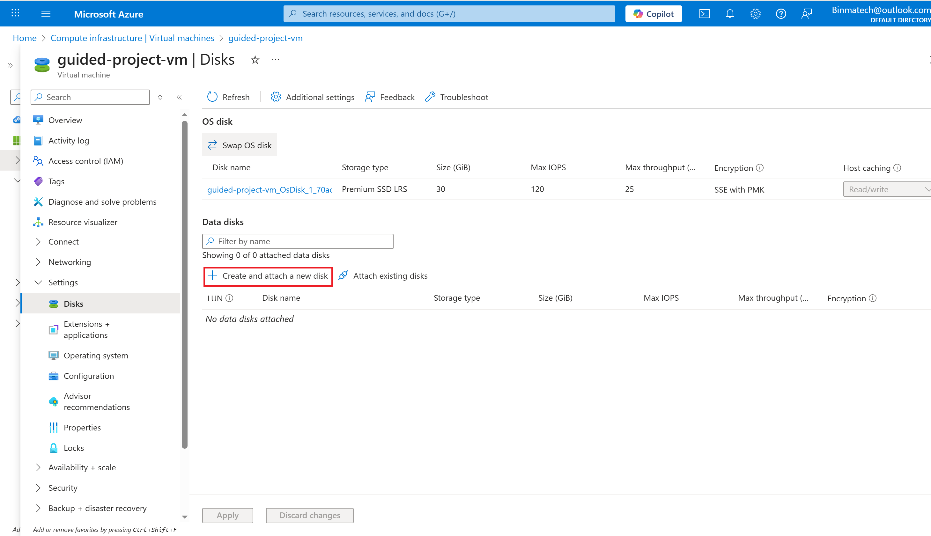Click the help question mark icon
This screenshot has width=931, height=536.
pyautogui.click(x=780, y=14)
